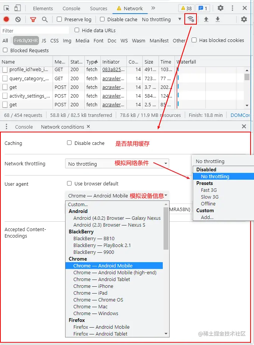Viewport: 254px width, 345px height.
Task: Open the Console tab in the drawer
Action: pos(24,127)
